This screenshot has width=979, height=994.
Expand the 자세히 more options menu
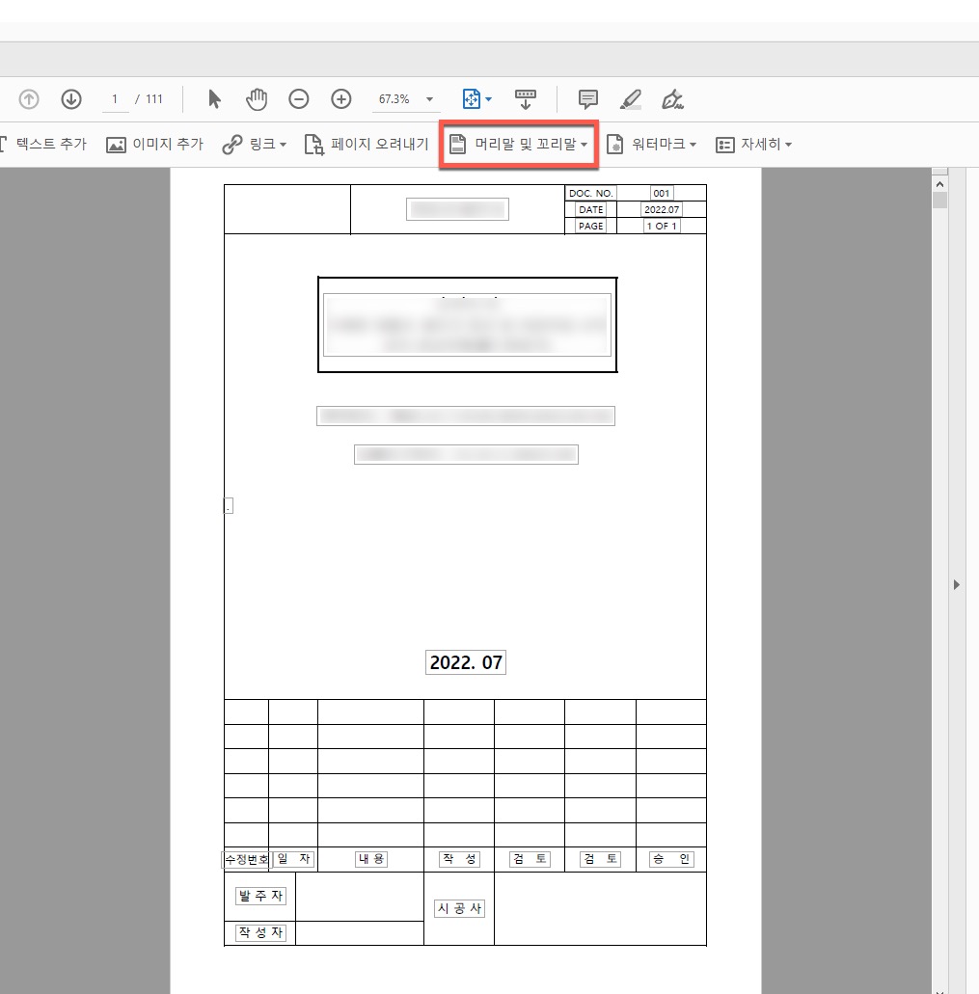[x=754, y=144]
